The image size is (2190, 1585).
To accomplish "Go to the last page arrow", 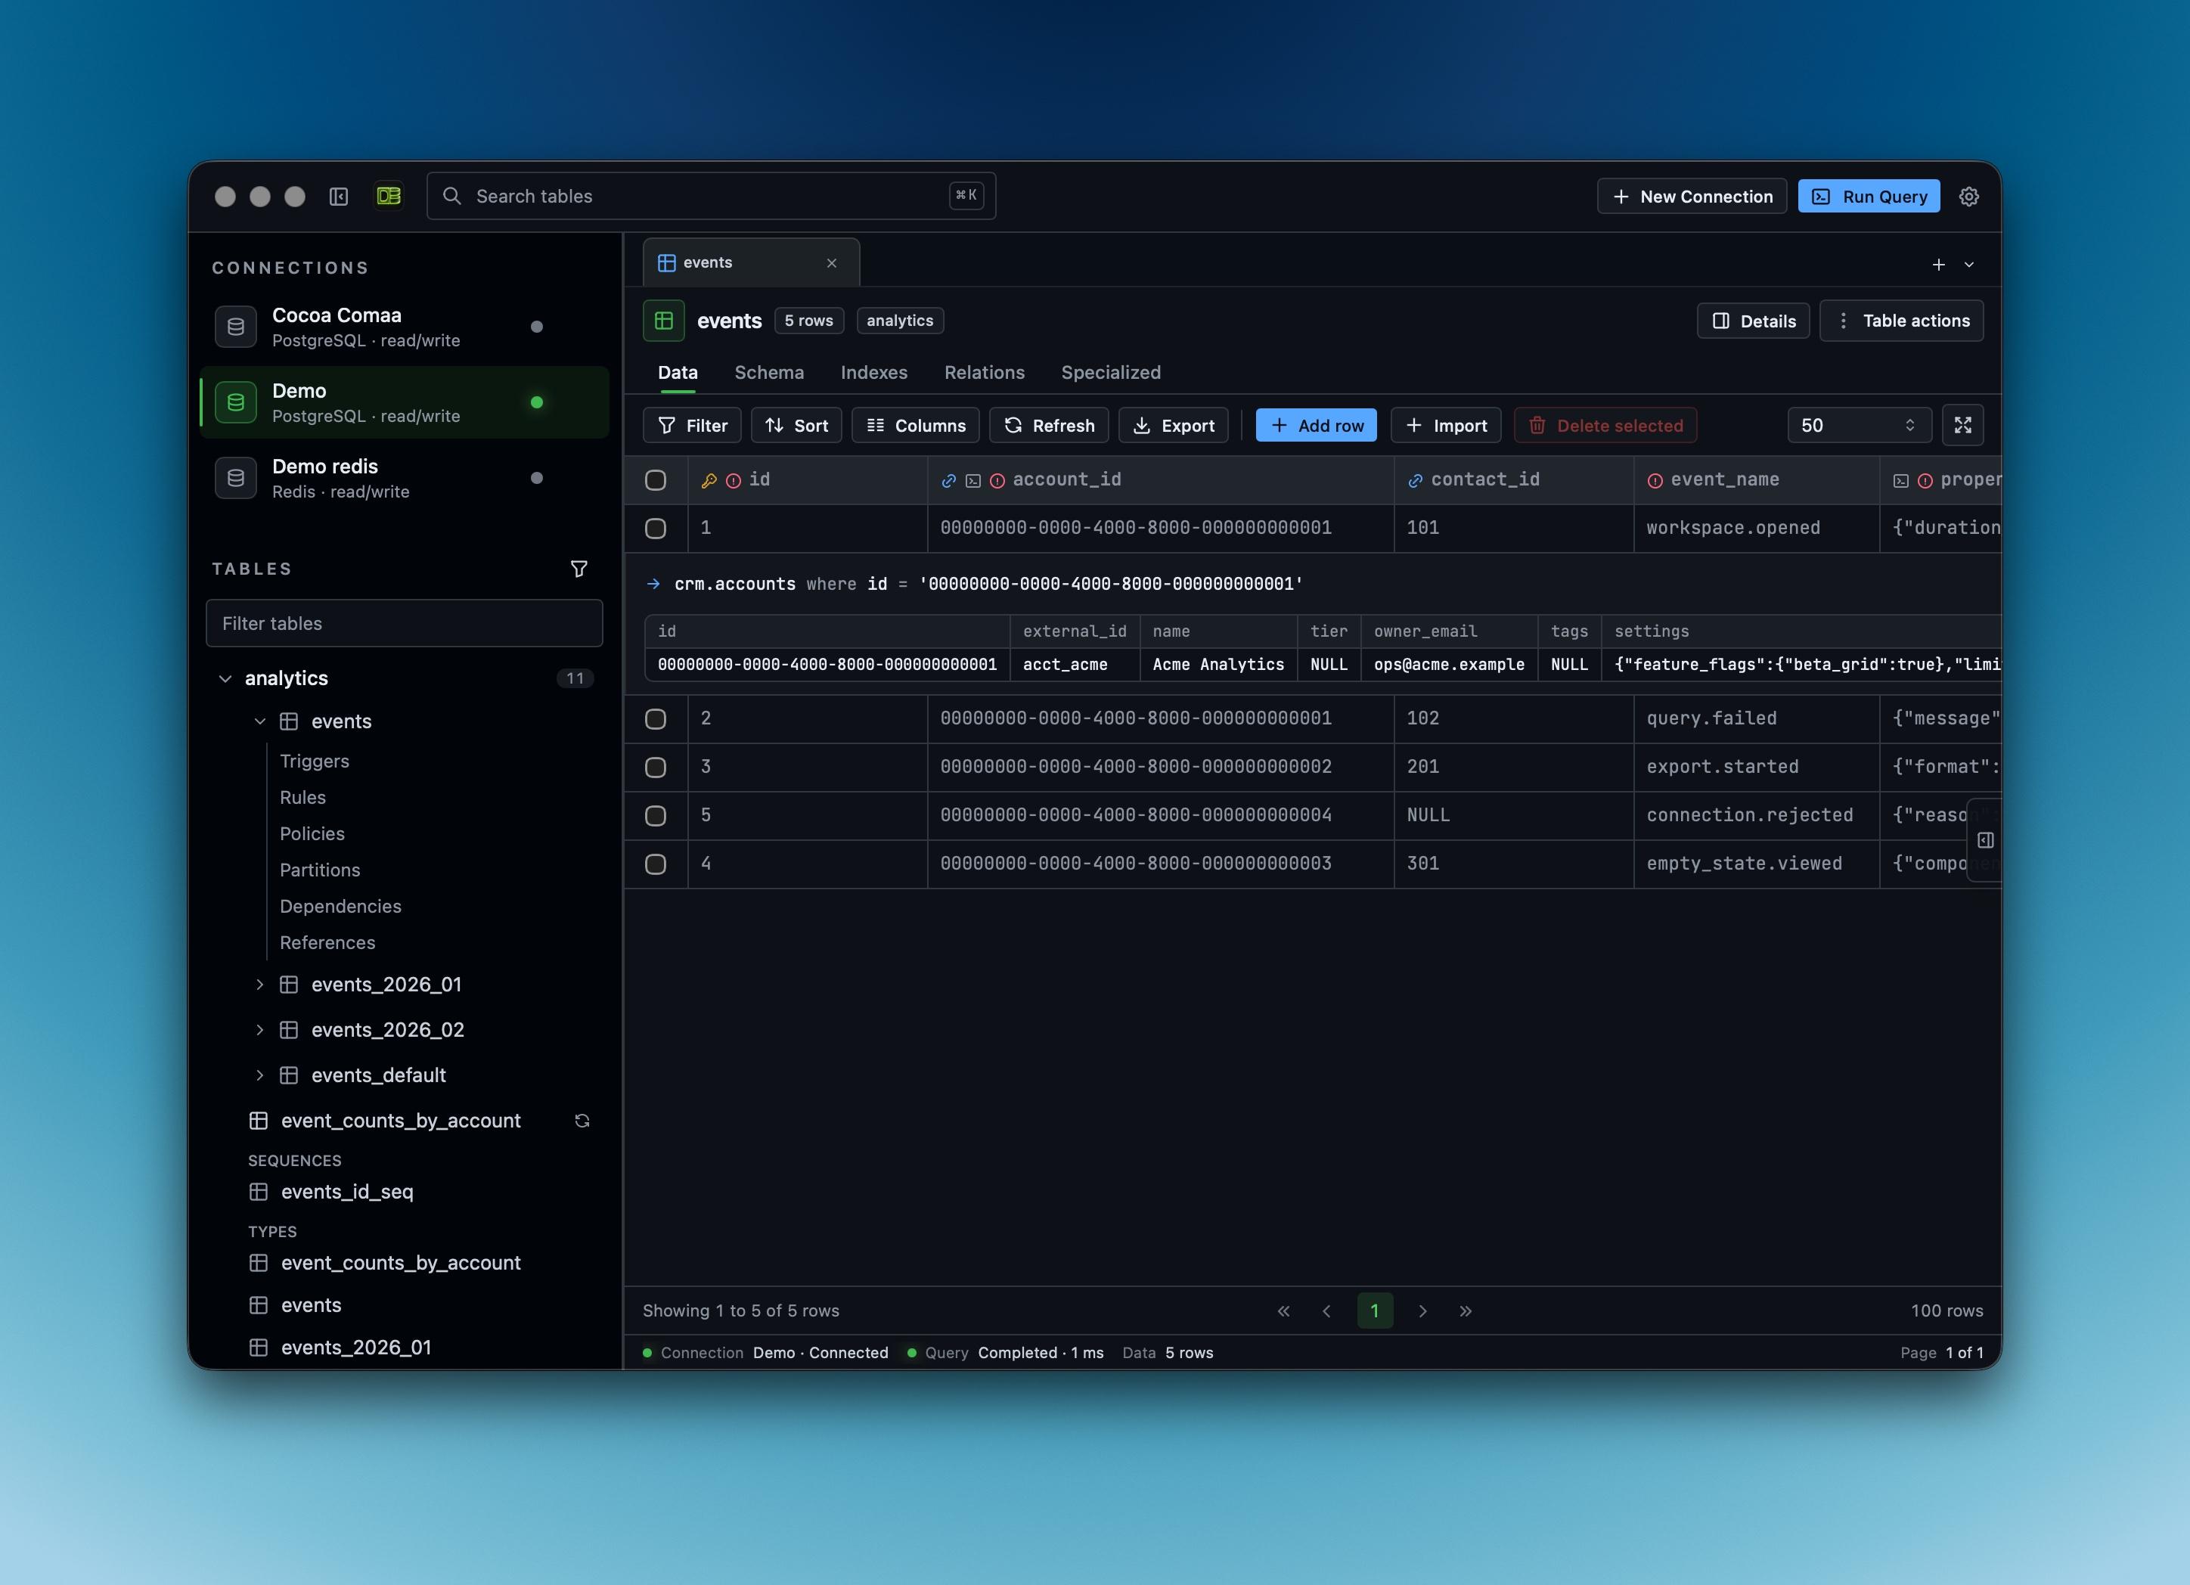I will pos(1465,1310).
